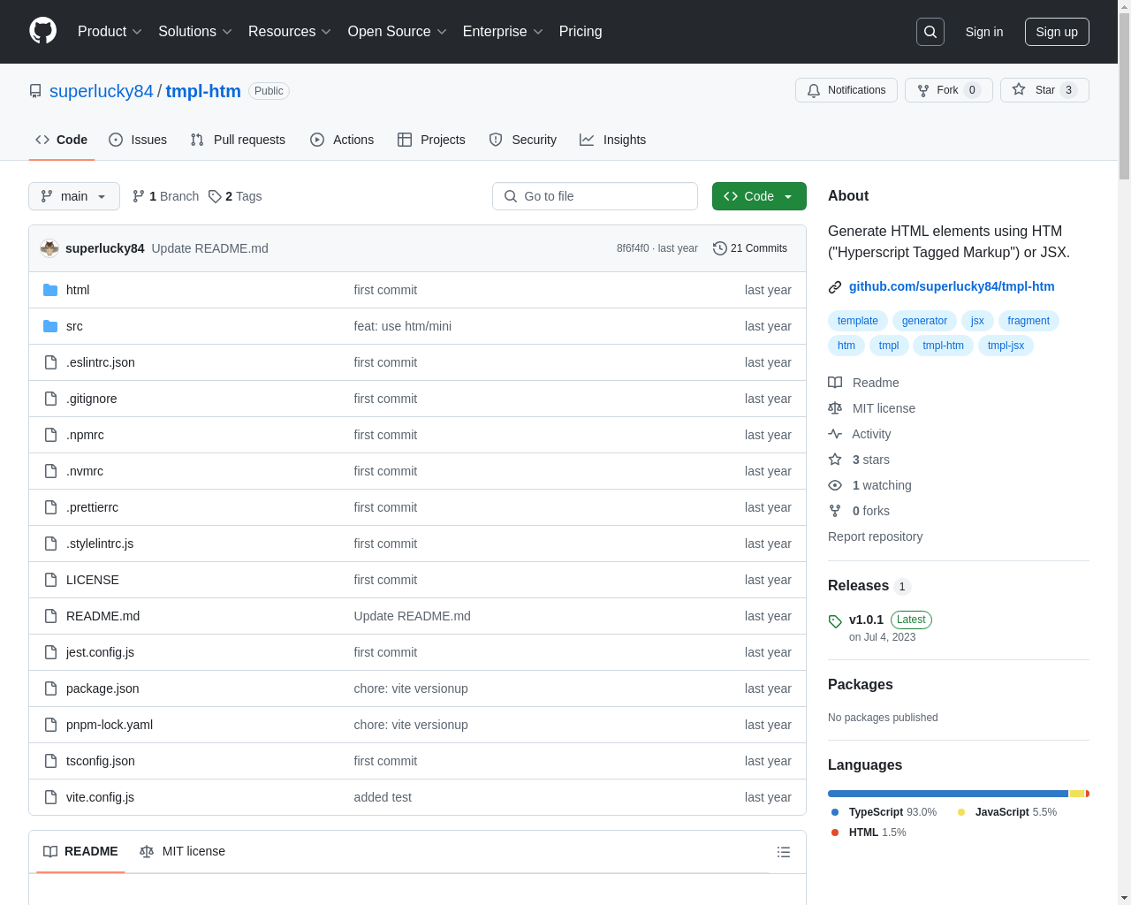
Task: Click the link icon beside repository URL
Action: [x=835, y=286]
